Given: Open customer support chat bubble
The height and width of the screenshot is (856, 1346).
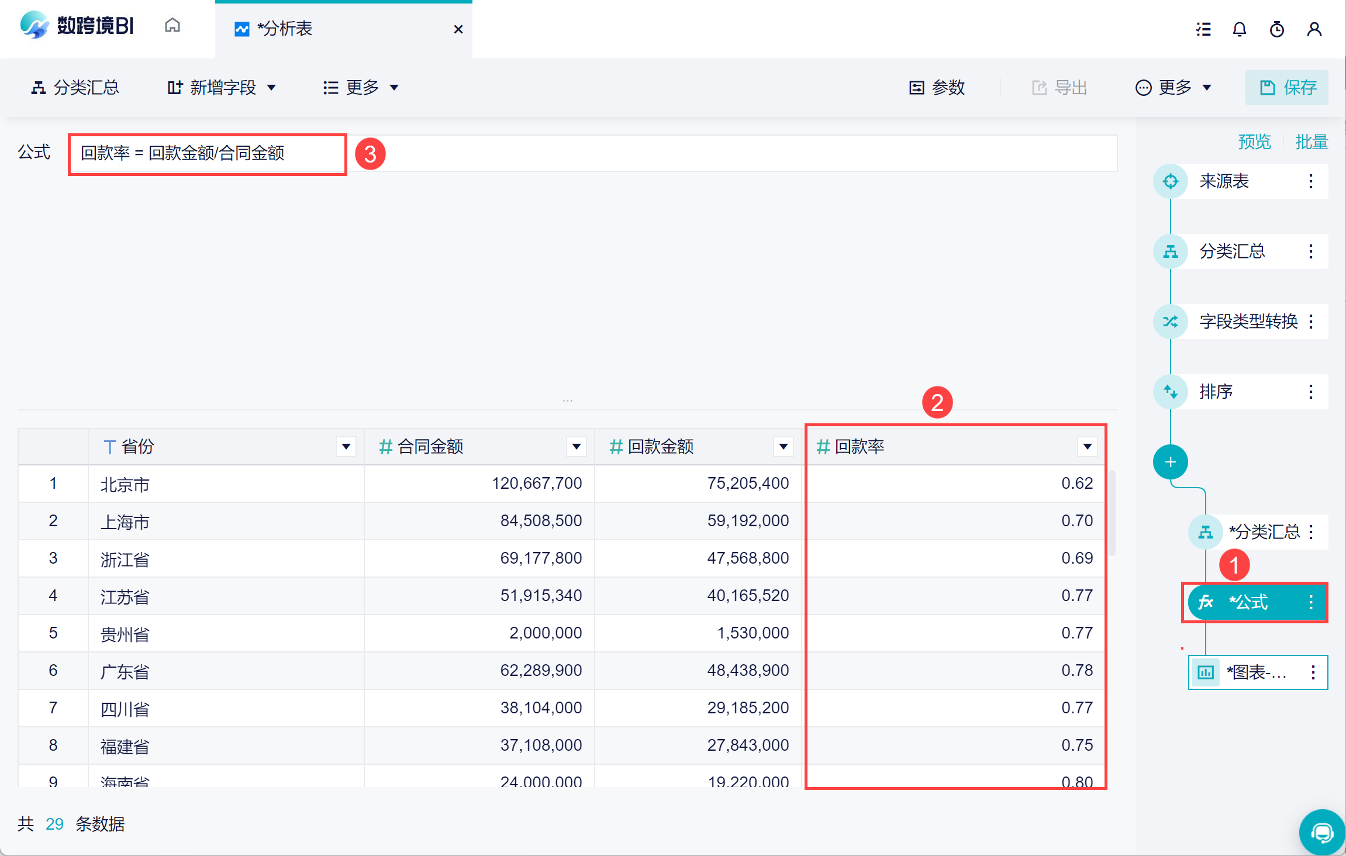Looking at the screenshot, I should 1321,831.
